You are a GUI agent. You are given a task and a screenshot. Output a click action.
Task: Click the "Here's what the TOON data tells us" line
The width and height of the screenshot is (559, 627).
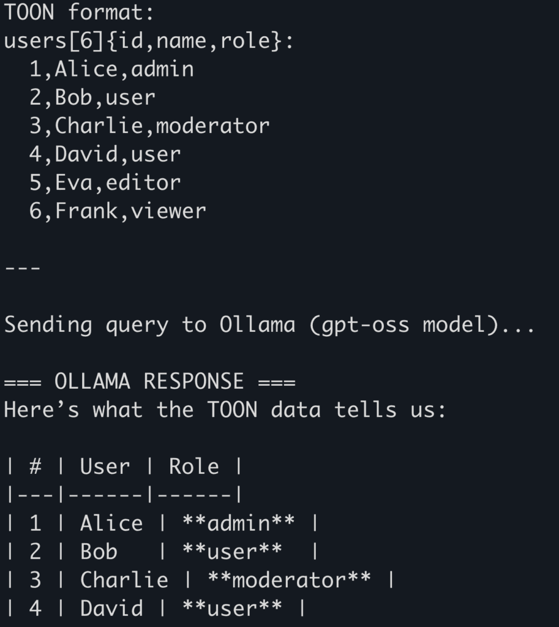pyautogui.click(x=225, y=410)
